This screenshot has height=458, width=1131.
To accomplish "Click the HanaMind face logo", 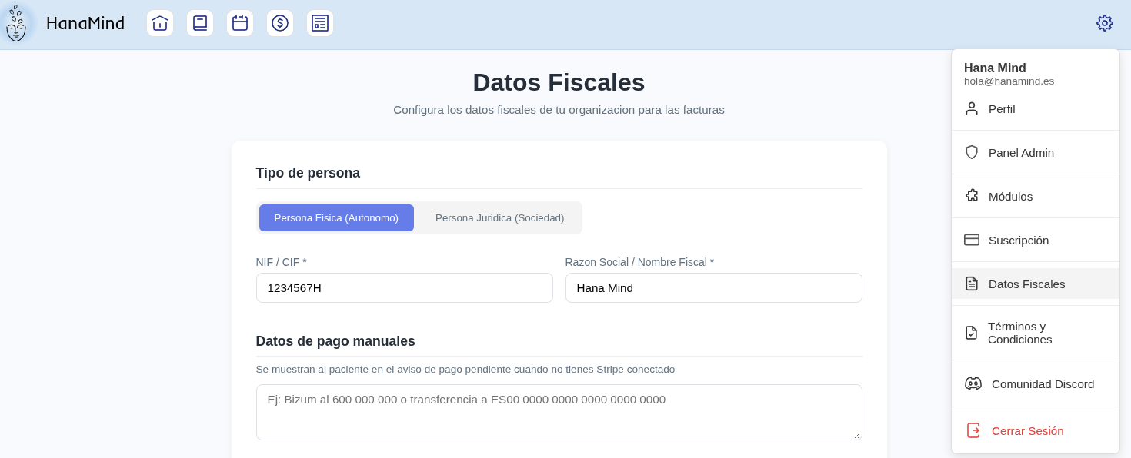I will (x=16, y=23).
